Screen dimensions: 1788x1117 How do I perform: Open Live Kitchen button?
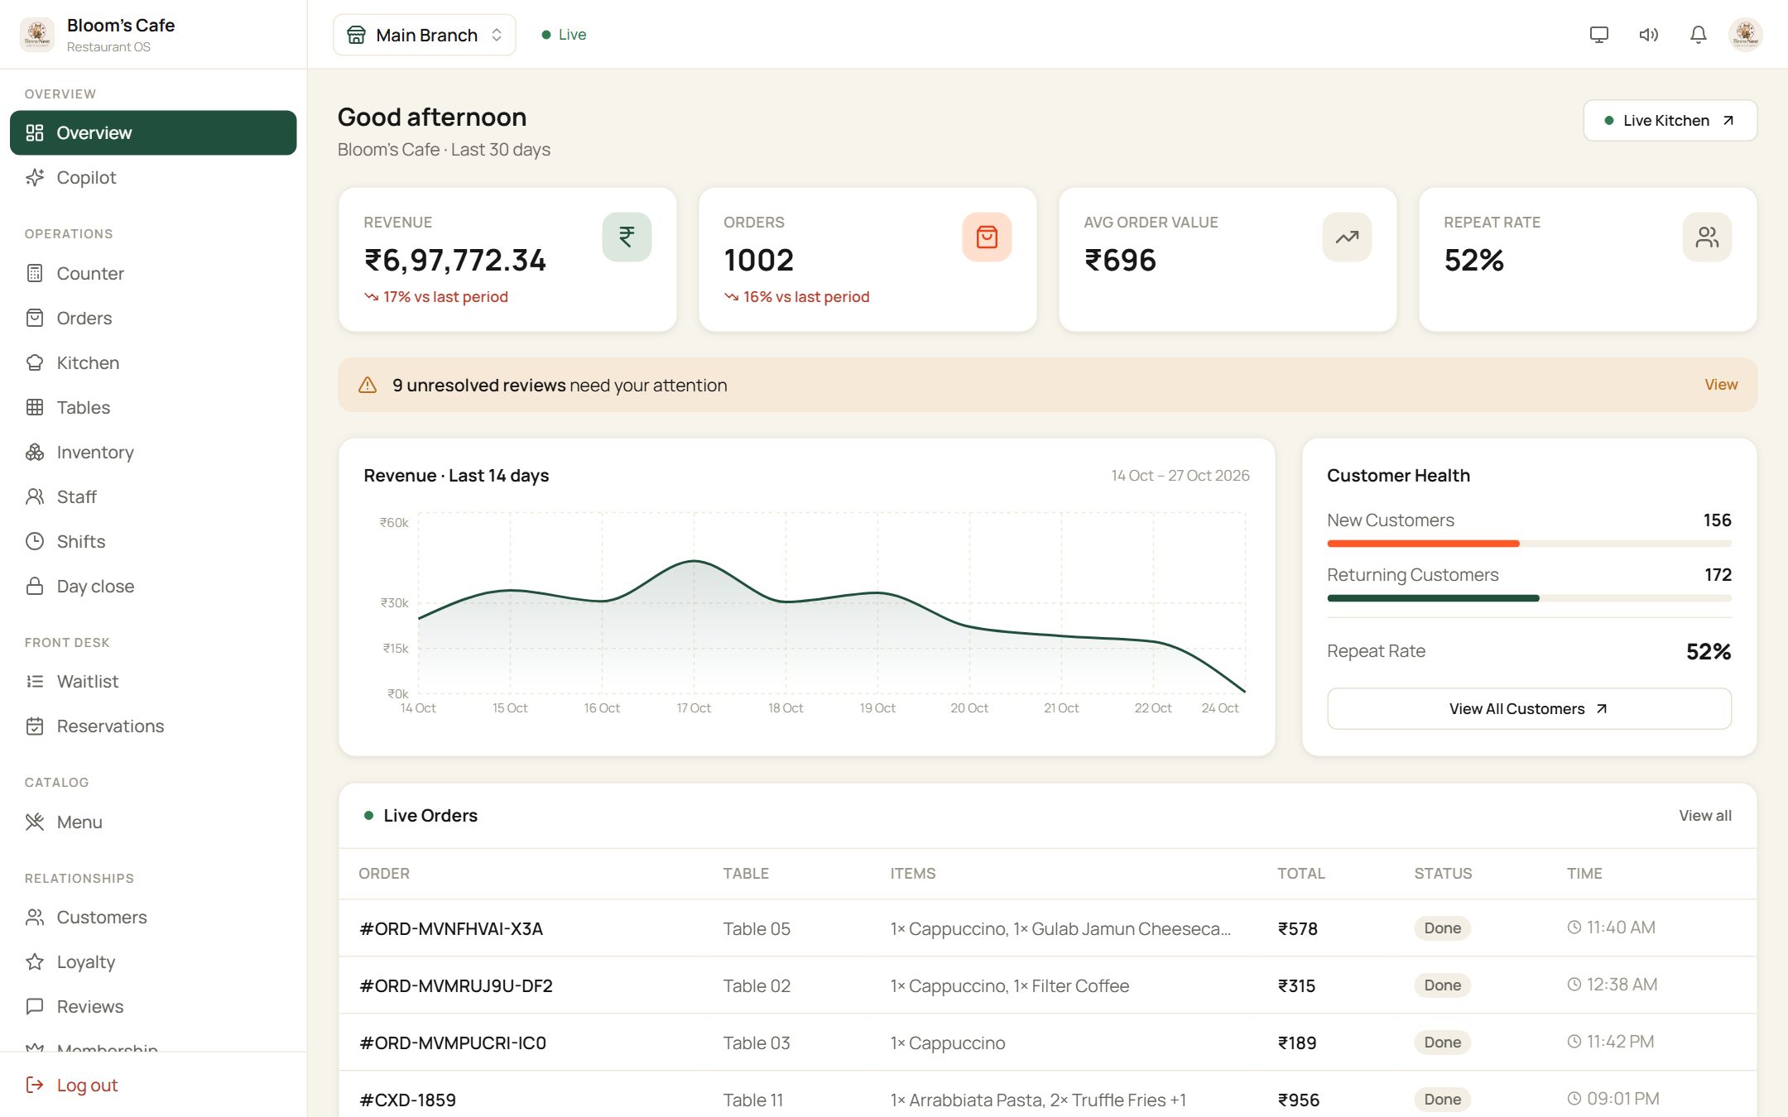pos(1670,121)
